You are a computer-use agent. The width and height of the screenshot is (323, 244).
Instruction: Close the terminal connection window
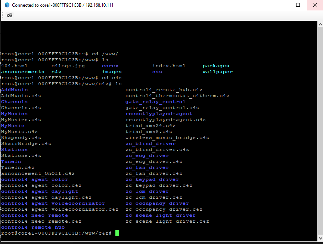pyautogui.click(x=315, y=5)
